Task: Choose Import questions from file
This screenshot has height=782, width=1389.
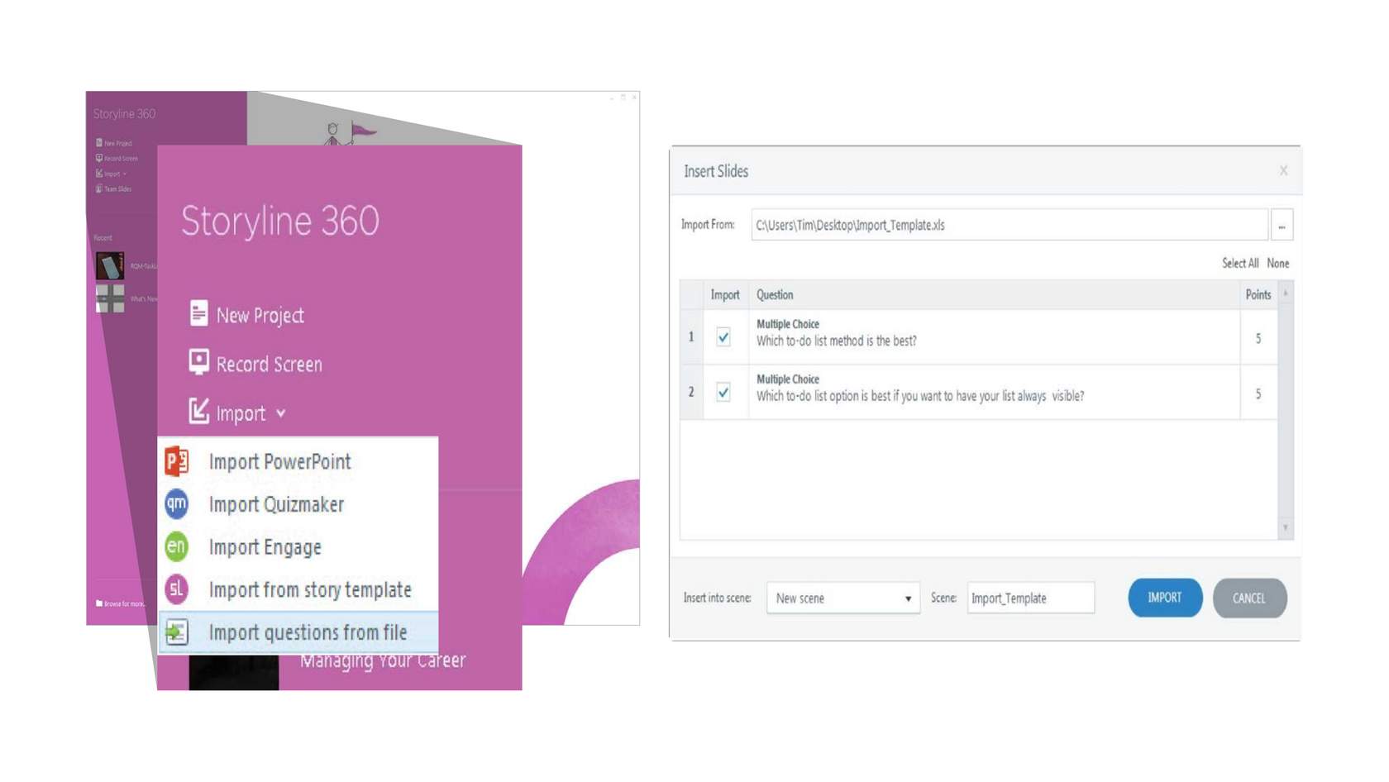Action: 298,632
